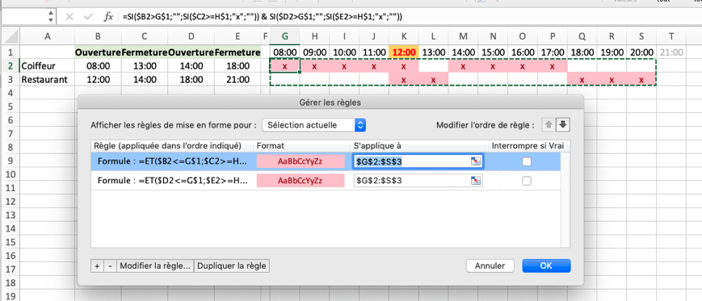Open range selector icon for first rule

tap(476, 161)
